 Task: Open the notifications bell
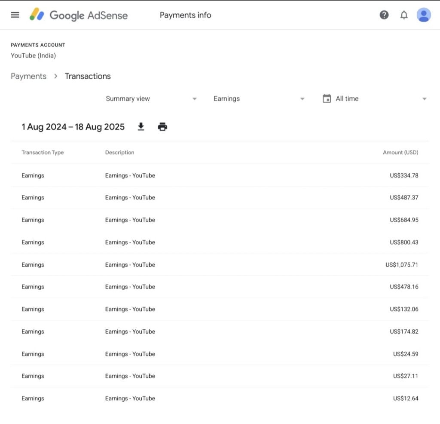tap(404, 15)
